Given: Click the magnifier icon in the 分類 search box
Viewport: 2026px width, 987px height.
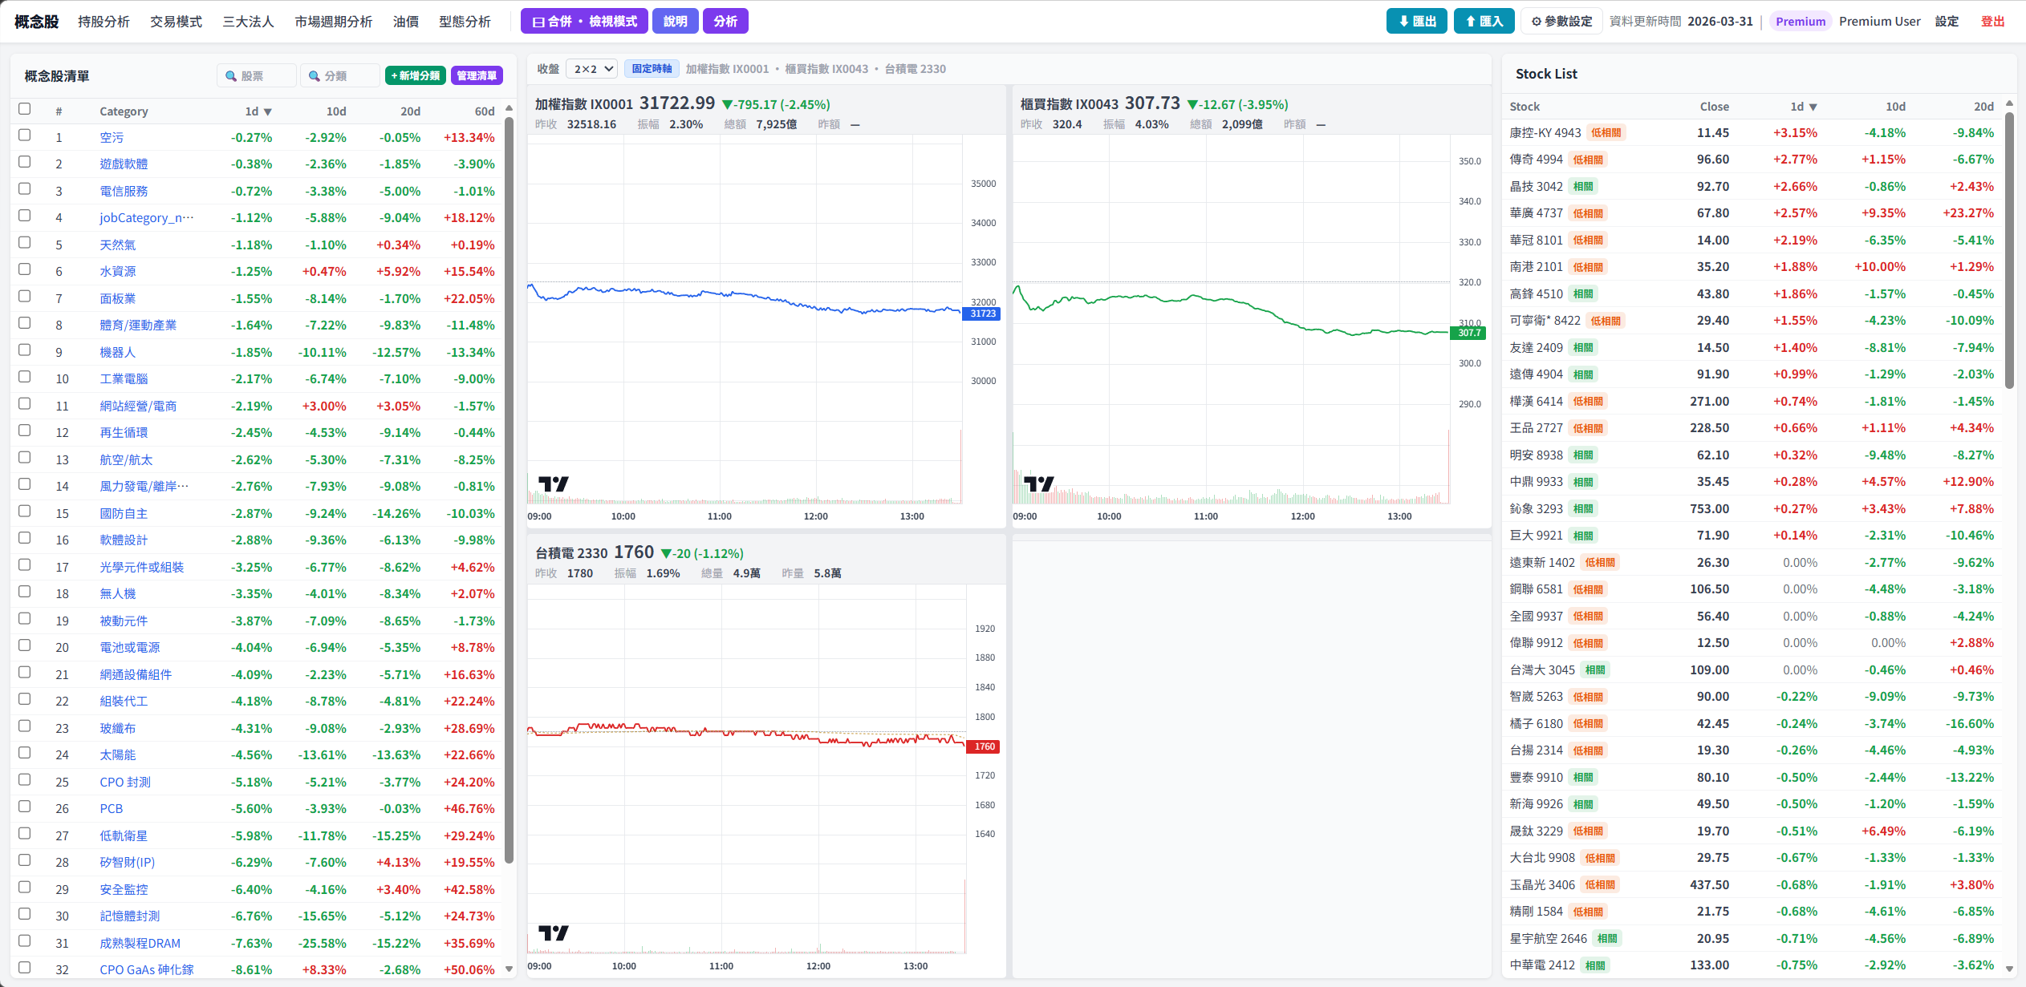Looking at the screenshot, I should 315,76.
